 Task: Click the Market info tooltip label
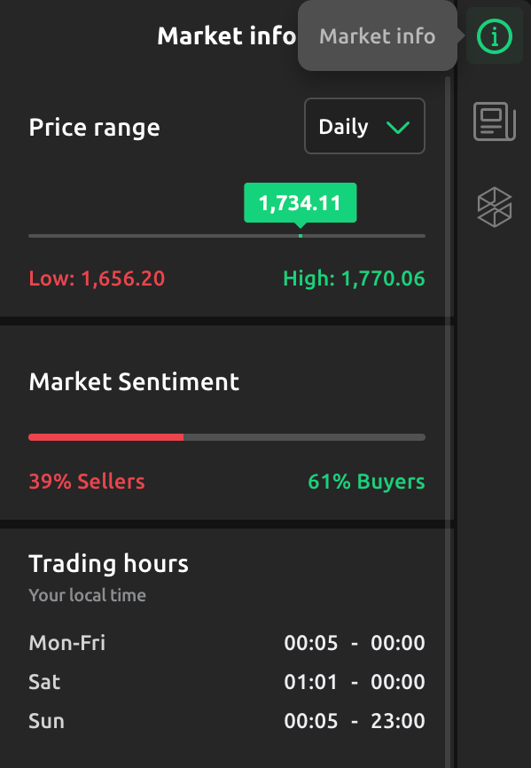377,36
